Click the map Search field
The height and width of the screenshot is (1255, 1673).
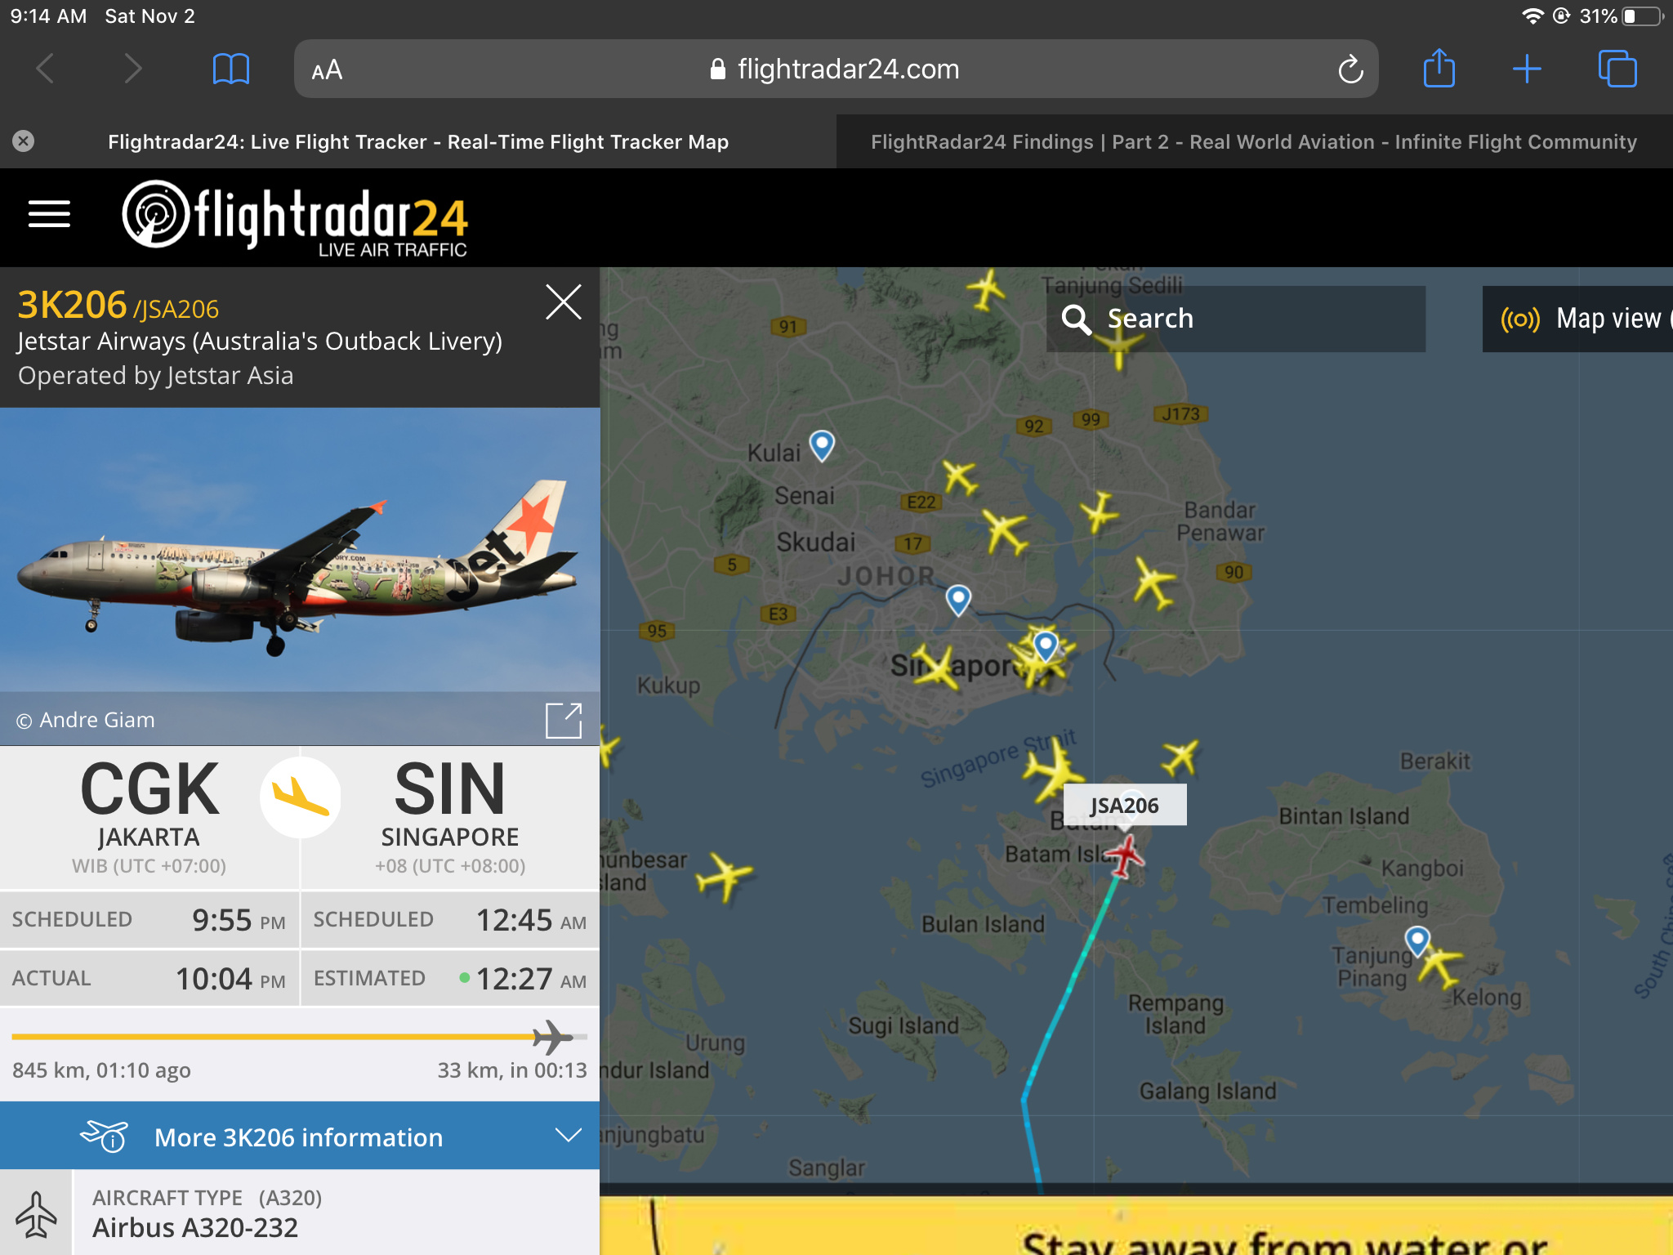tap(1236, 319)
